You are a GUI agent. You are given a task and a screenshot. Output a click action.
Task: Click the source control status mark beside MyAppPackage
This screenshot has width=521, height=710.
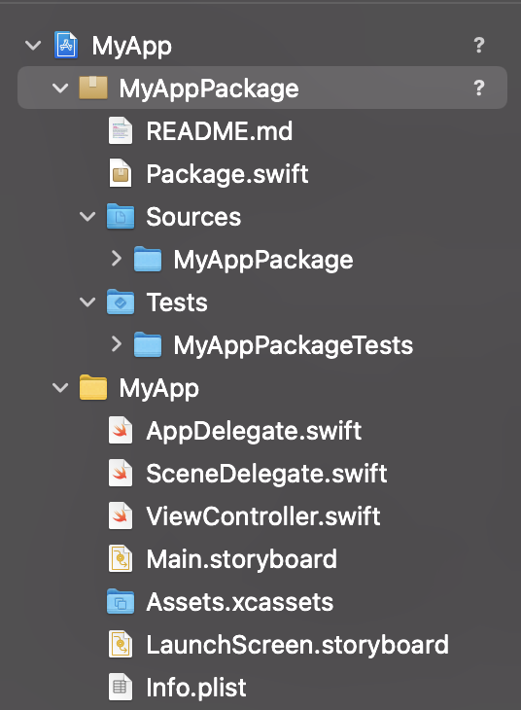(x=479, y=88)
